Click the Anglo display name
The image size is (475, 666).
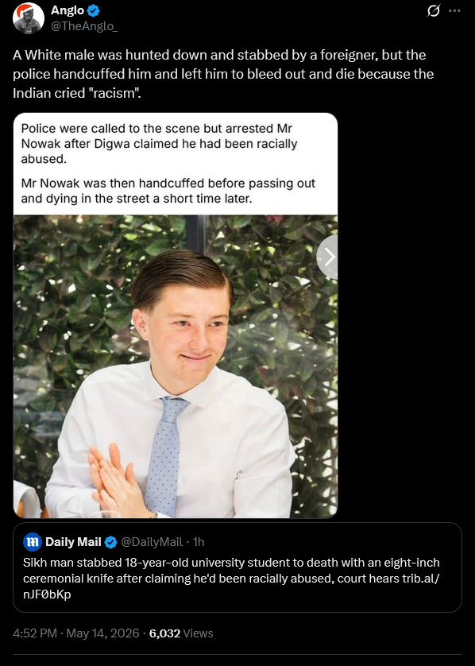(68, 10)
